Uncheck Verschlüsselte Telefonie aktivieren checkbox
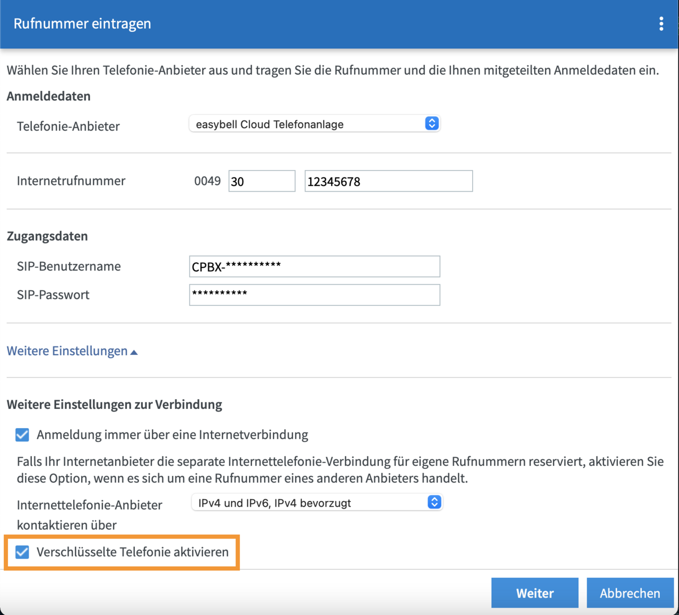 click(x=22, y=552)
